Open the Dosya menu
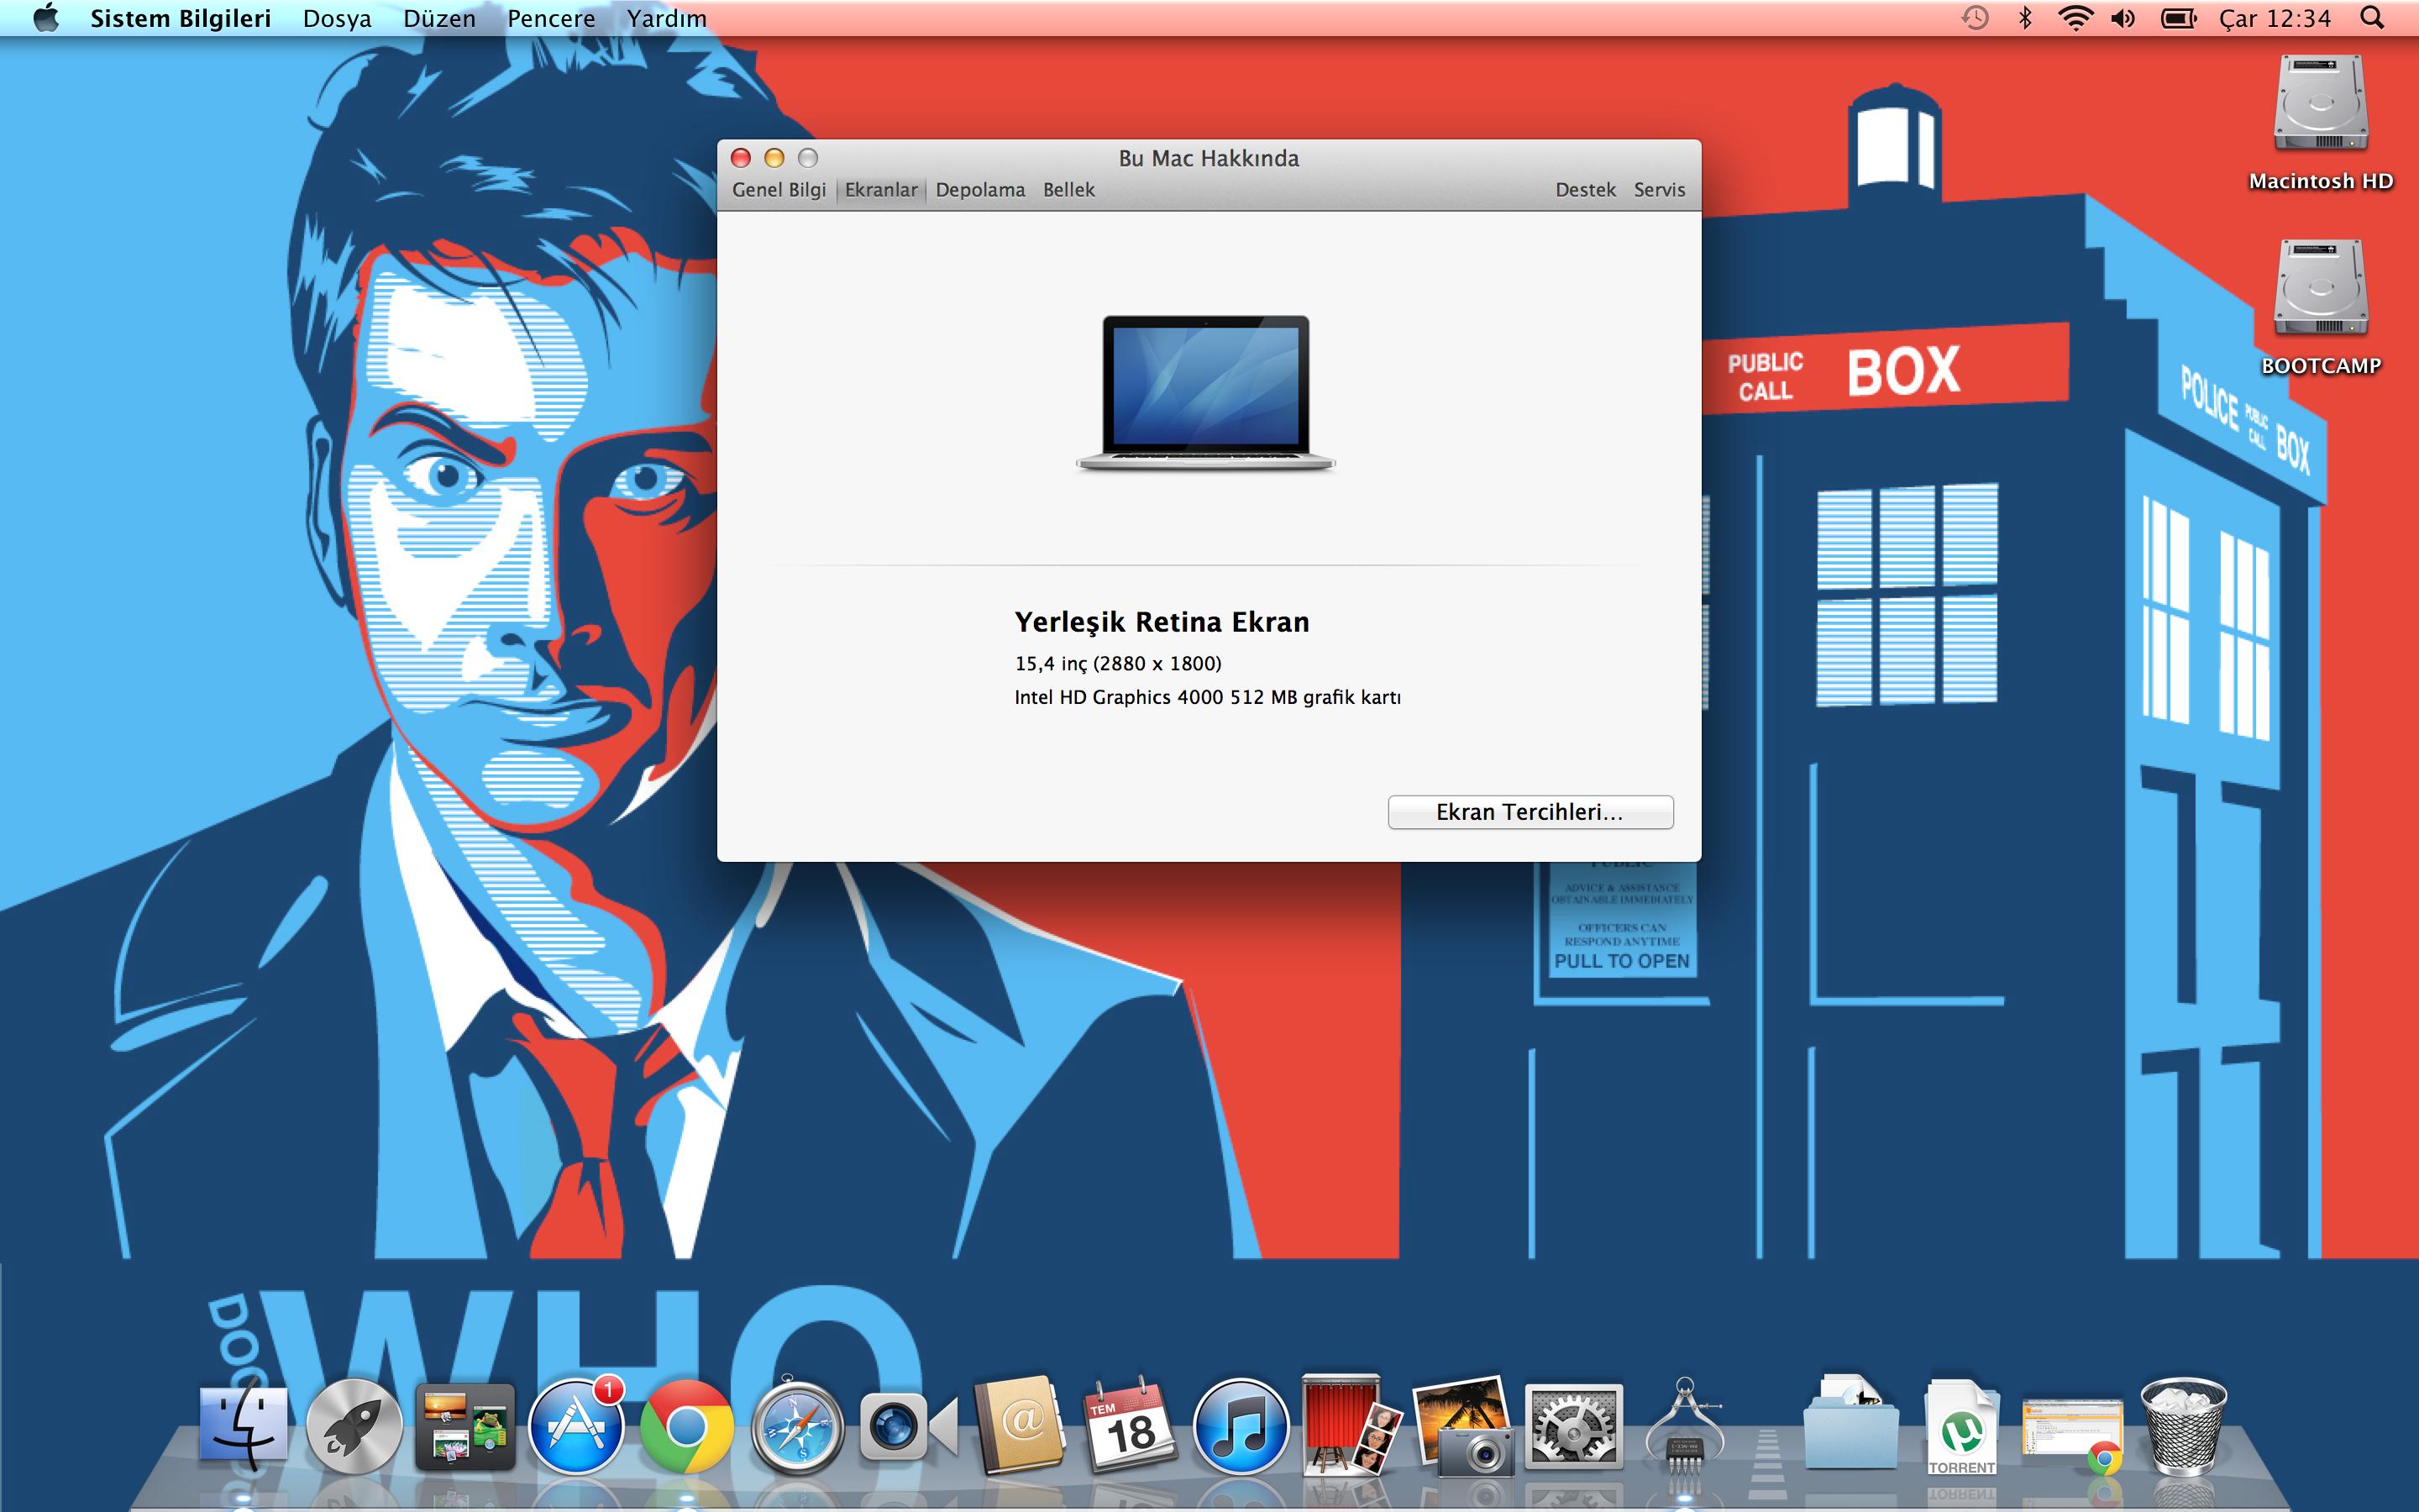2419x1512 pixels. 337,18
